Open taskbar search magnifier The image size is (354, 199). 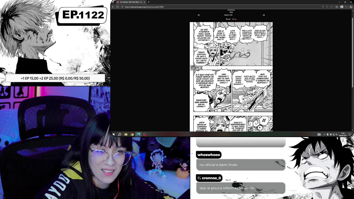[119, 134]
